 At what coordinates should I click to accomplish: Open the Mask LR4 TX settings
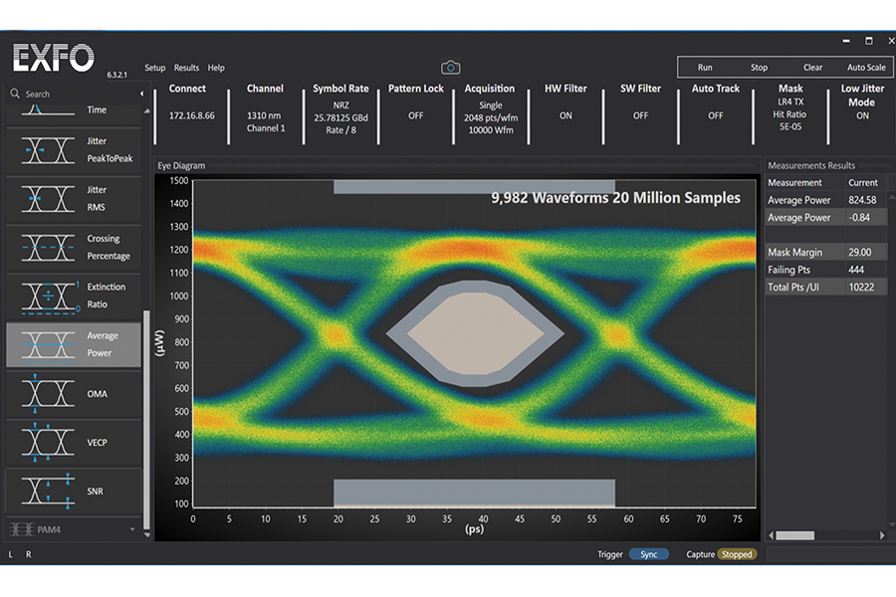click(x=790, y=100)
